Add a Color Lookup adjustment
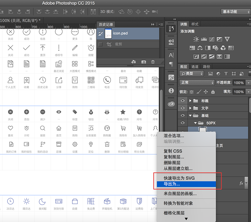 (231, 48)
